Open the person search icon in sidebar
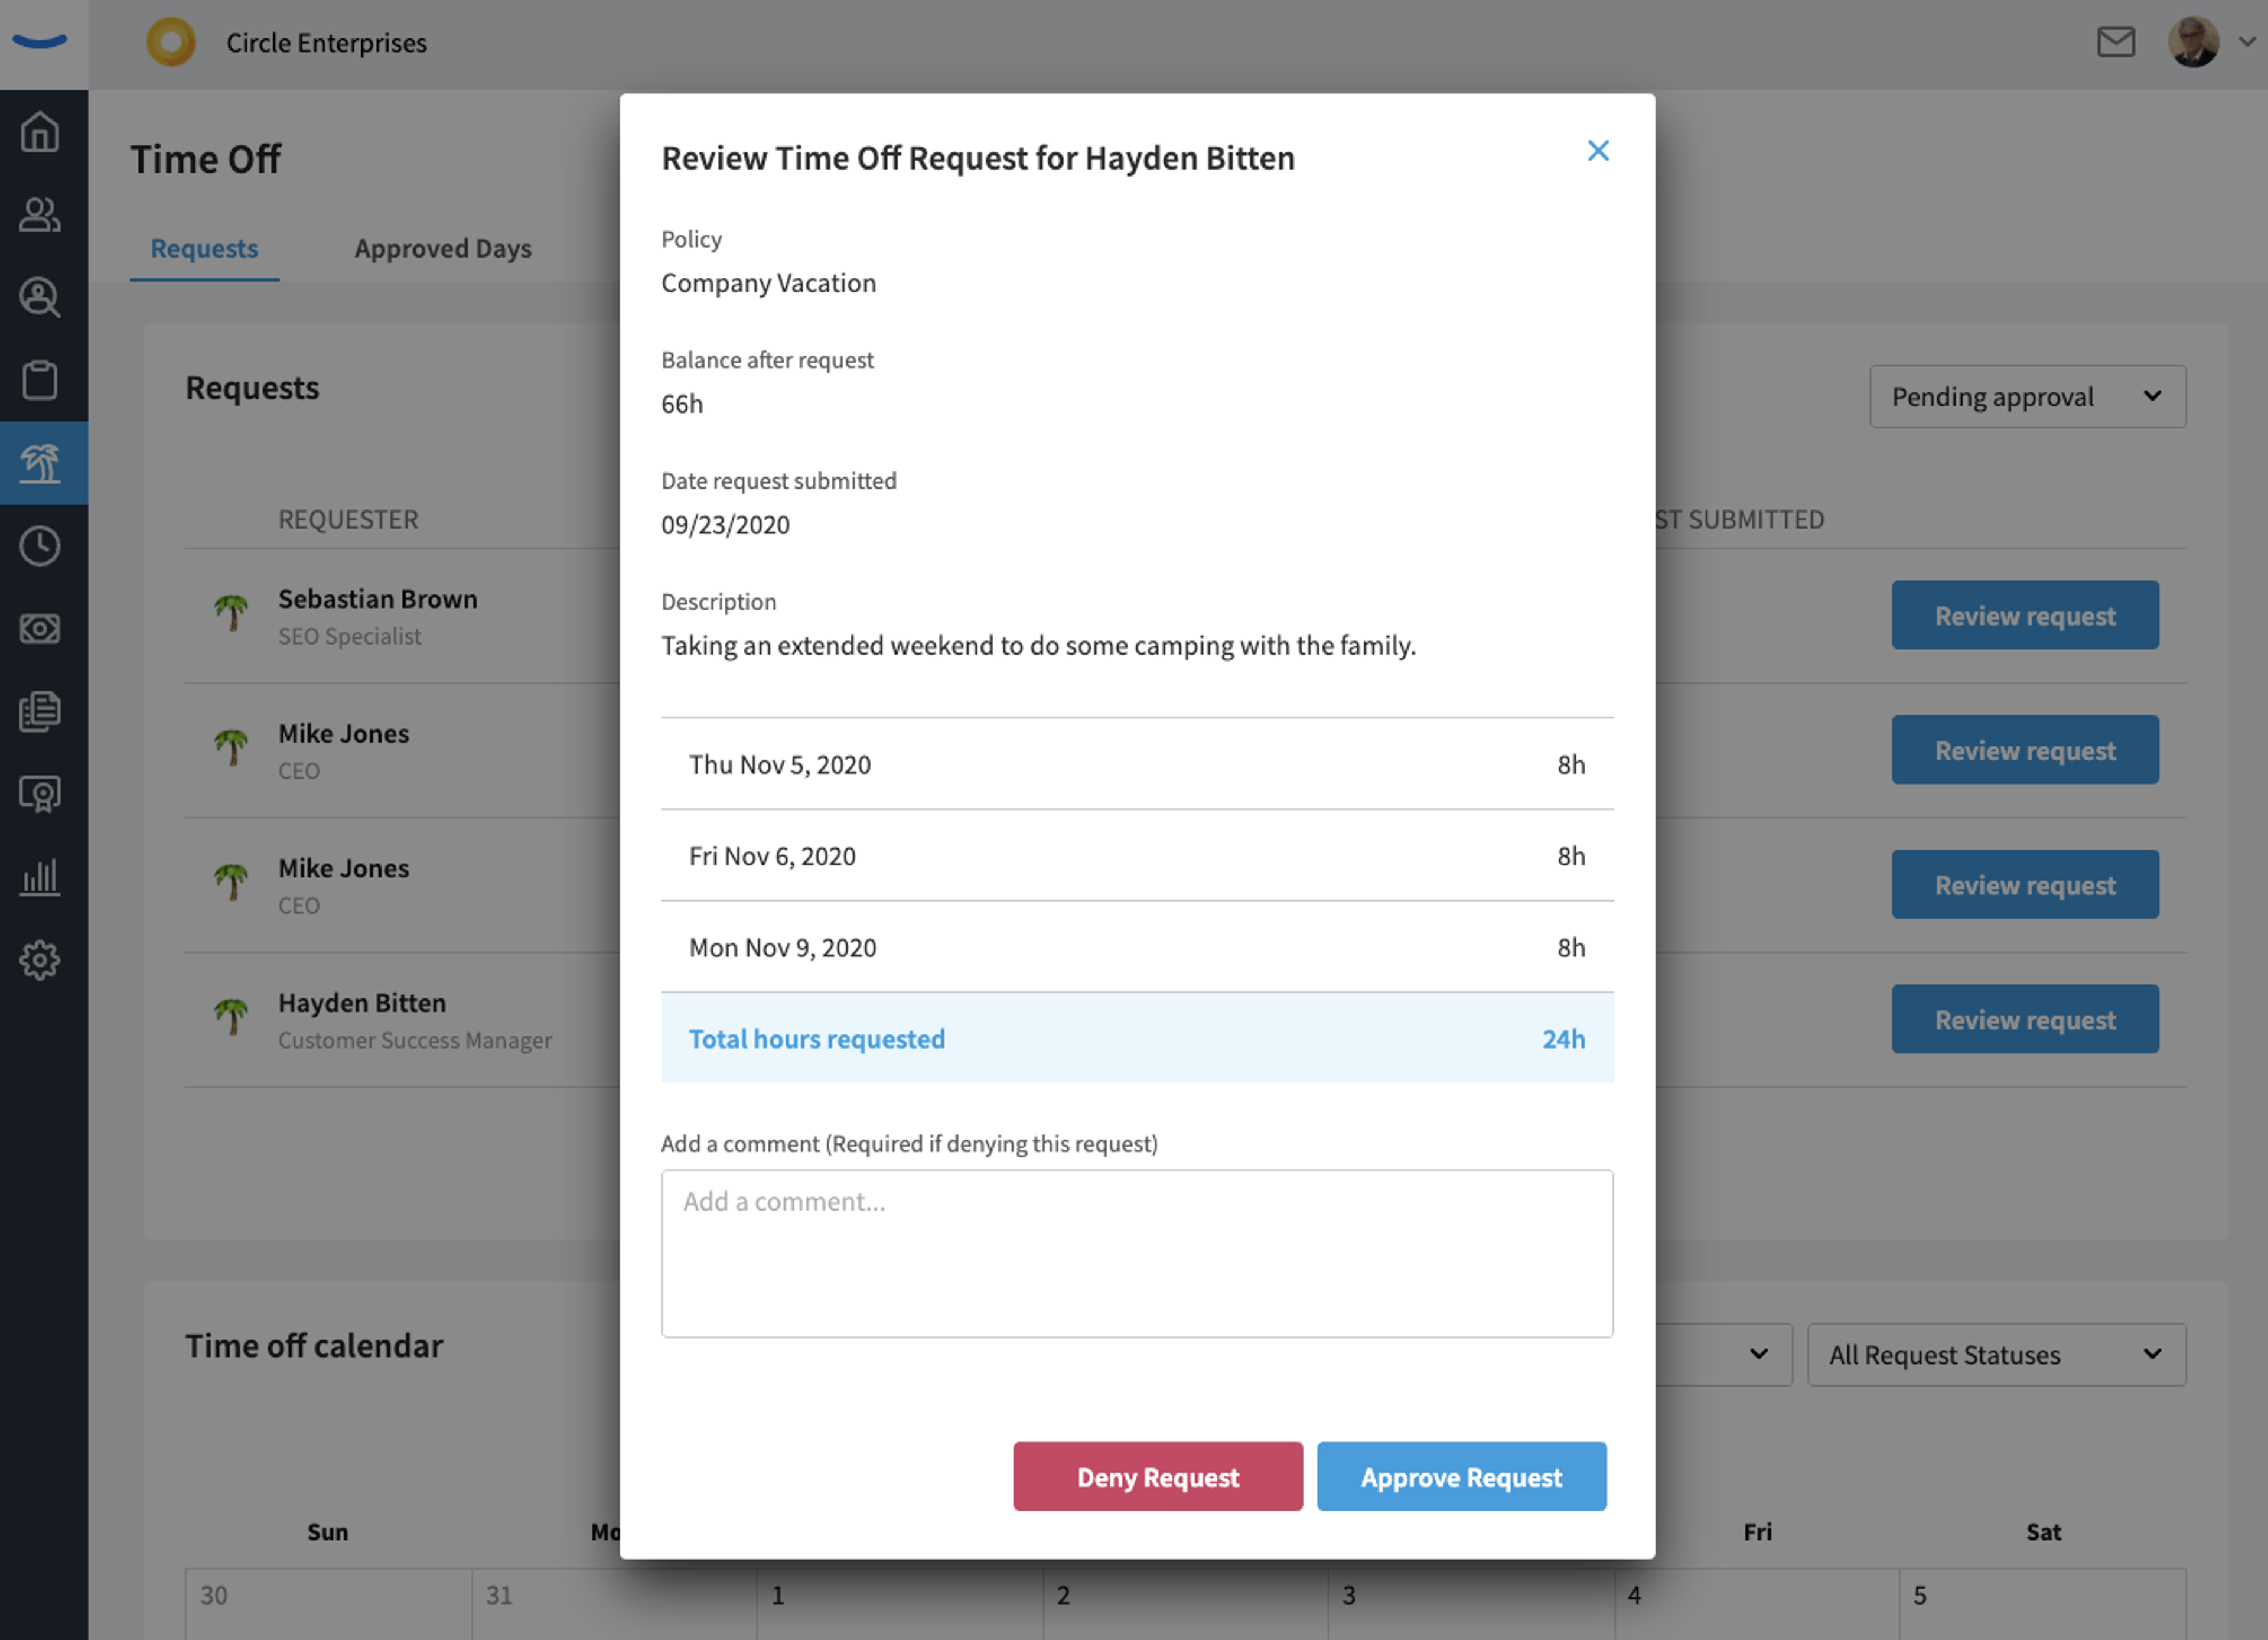2268x1640 pixels. pos(40,297)
